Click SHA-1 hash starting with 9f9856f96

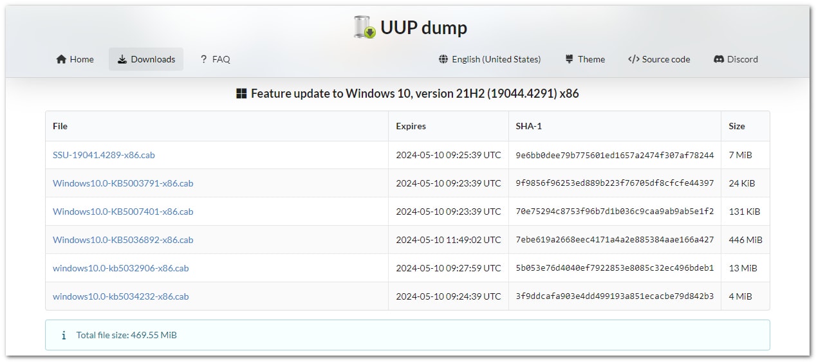coord(615,183)
